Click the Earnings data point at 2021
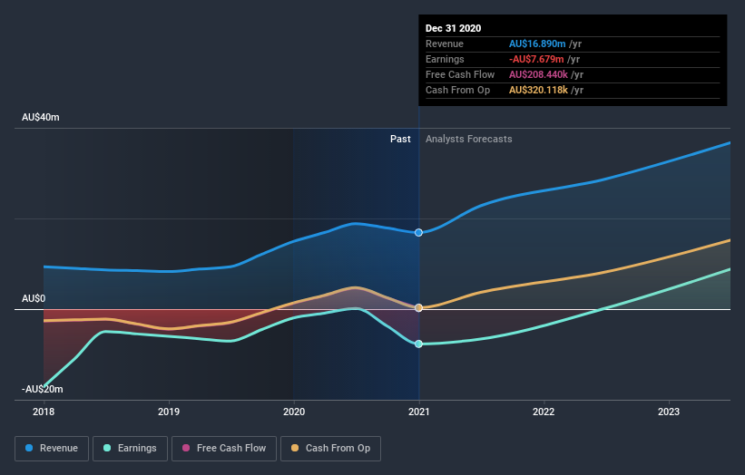745x475 pixels. point(418,344)
